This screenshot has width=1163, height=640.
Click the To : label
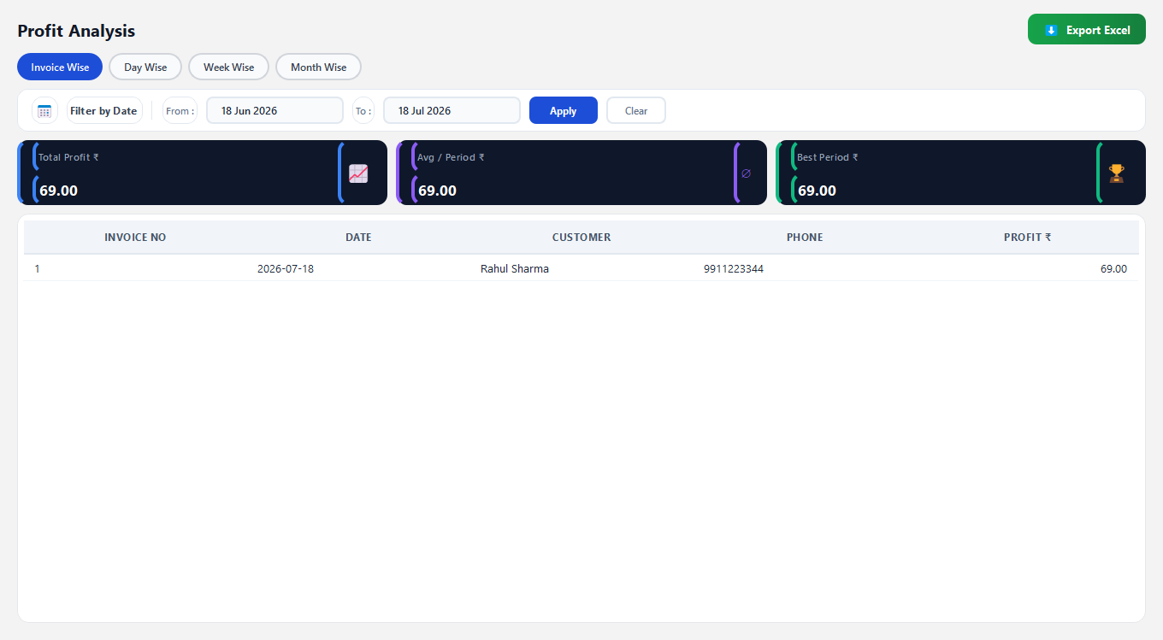point(363,111)
